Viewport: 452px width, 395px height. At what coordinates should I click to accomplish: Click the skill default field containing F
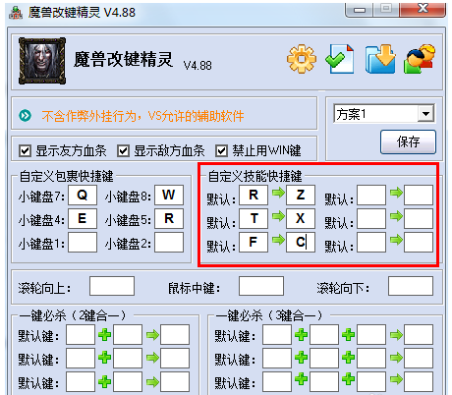254,243
